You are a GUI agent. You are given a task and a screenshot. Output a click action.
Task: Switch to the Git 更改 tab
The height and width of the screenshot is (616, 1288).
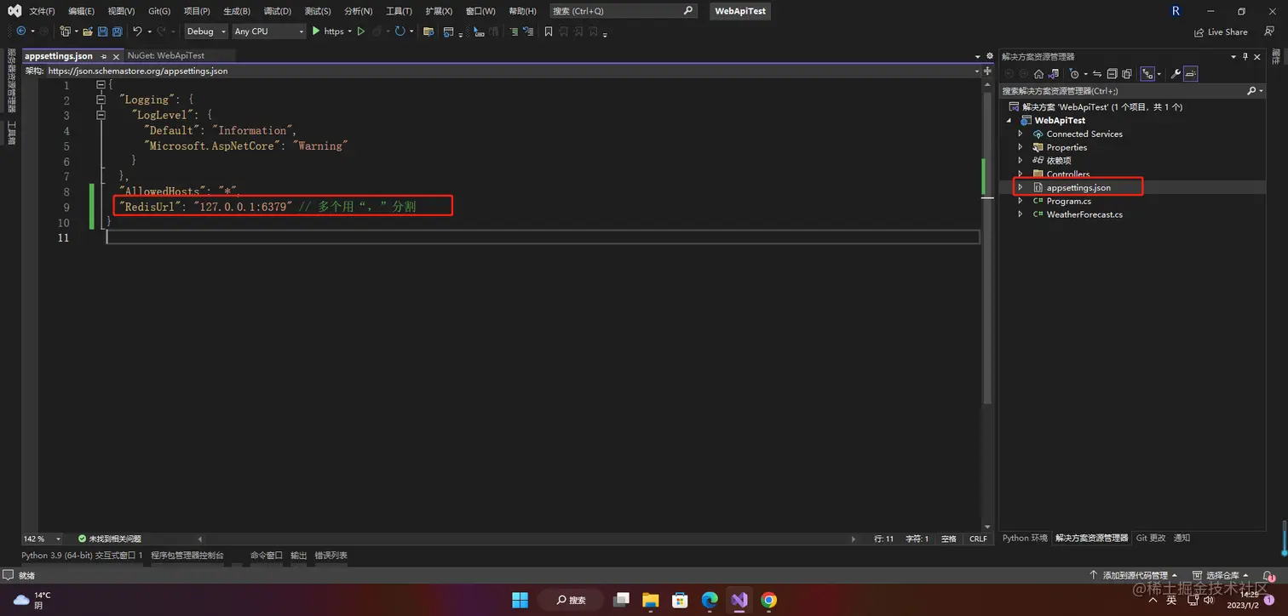(x=1151, y=538)
